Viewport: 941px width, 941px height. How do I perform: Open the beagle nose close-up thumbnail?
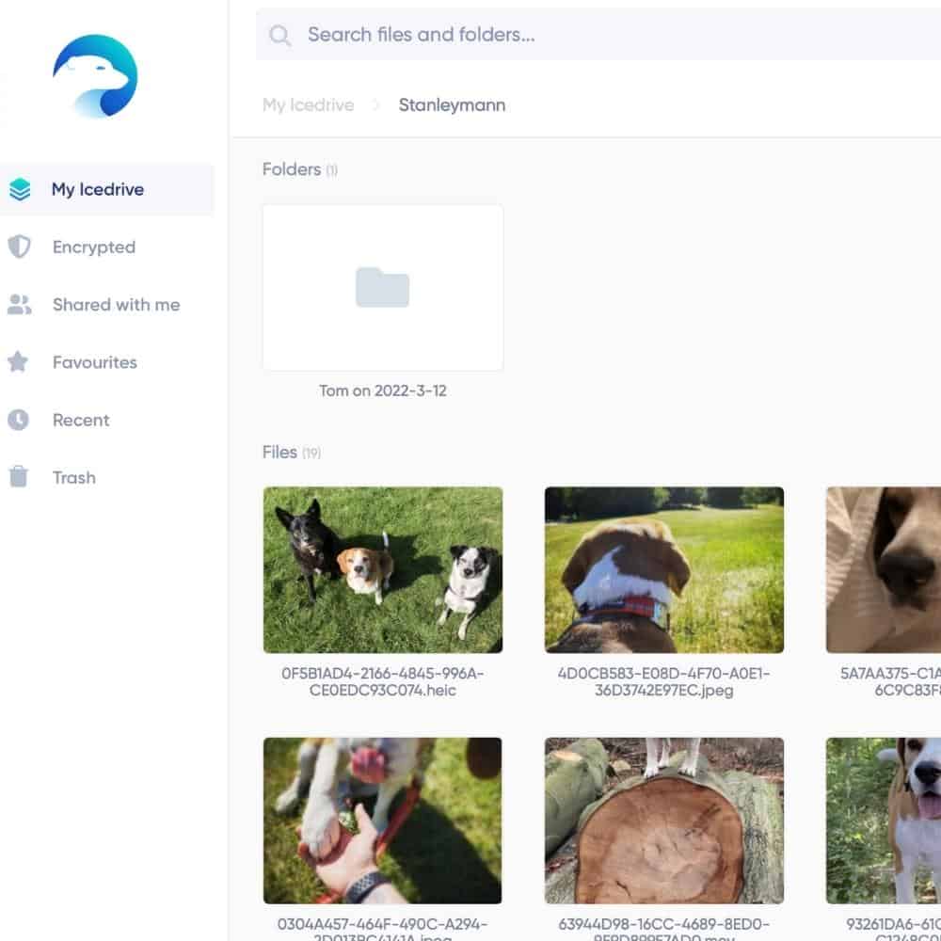click(884, 569)
